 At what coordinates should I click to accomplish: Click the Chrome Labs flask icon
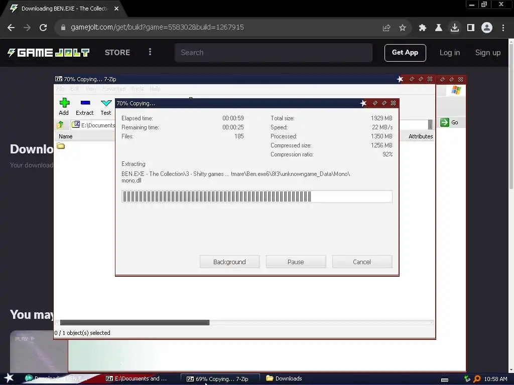point(439,28)
